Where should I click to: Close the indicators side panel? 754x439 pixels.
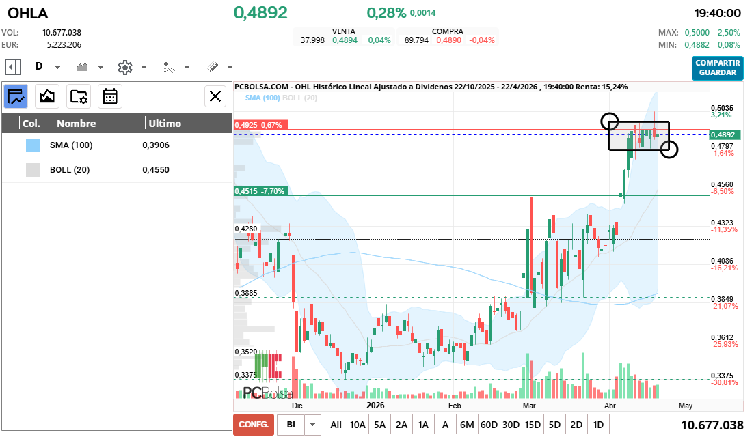[215, 96]
